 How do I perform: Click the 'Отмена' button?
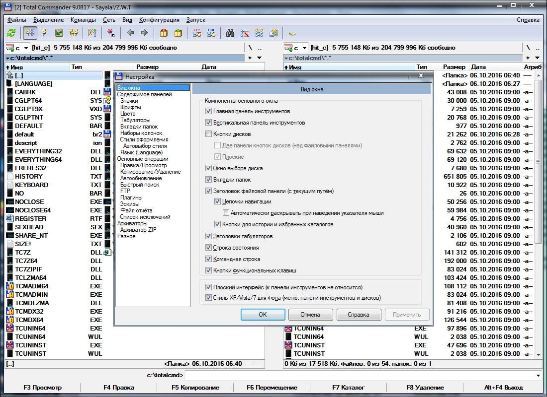point(310,315)
